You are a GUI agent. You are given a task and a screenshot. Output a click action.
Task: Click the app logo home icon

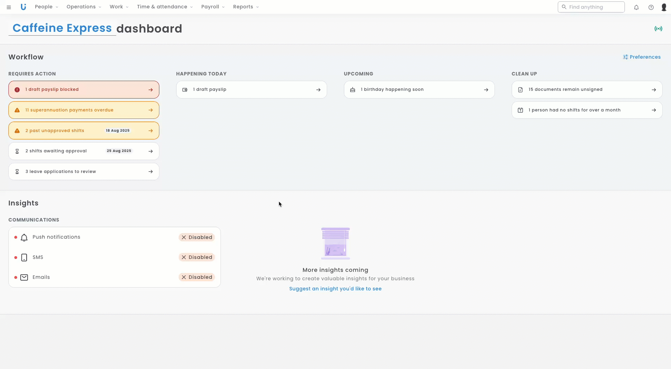[23, 7]
